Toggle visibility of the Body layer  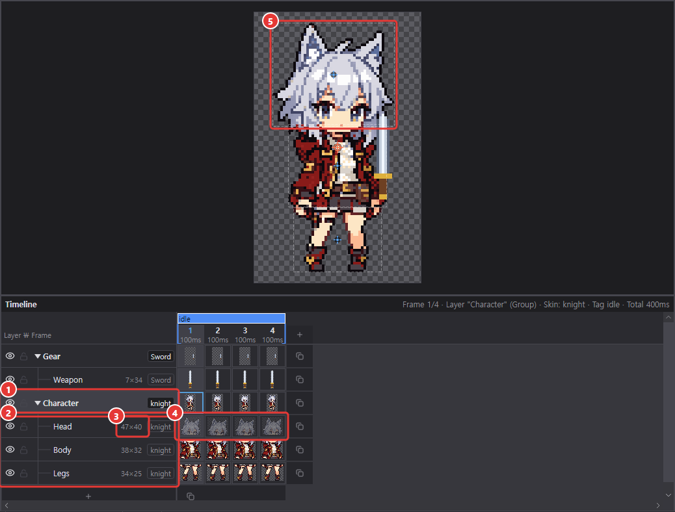pyautogui.click(x=10, y=450)
